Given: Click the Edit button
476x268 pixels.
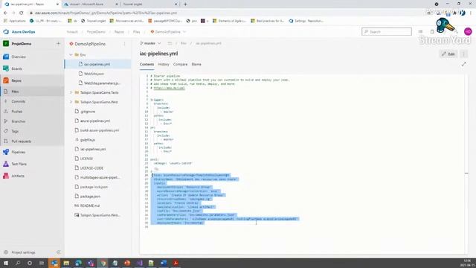Looking at the screenshot, I should 448,54.
